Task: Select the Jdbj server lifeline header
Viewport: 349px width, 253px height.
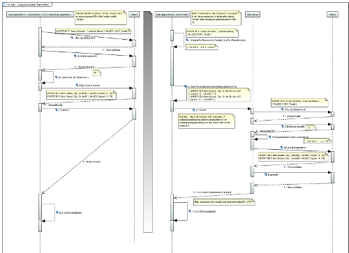Action: coord(253,15)
